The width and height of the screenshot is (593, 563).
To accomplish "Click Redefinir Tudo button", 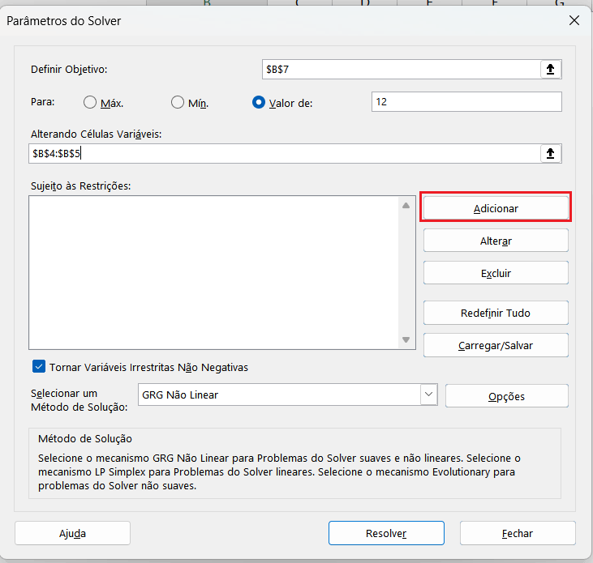I will (x=496, y=313).
